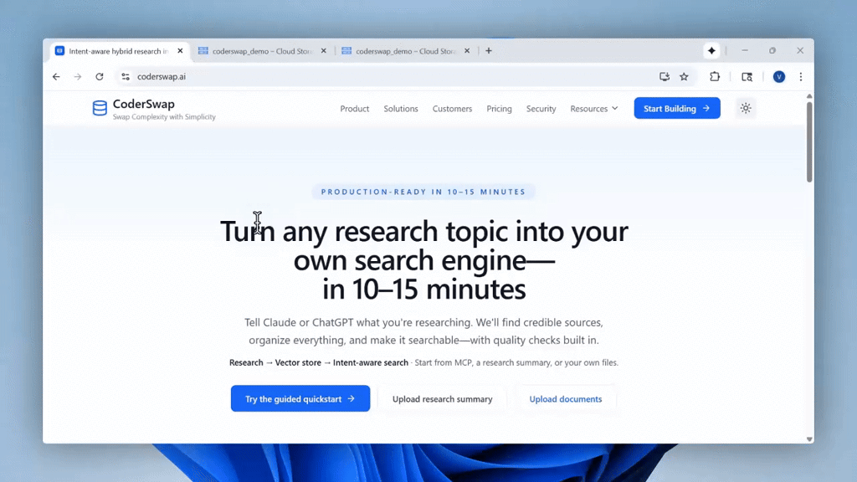Viewport: 857px width, 482px height.
Task: Click the Upload documents button
Action: point(565,399)
